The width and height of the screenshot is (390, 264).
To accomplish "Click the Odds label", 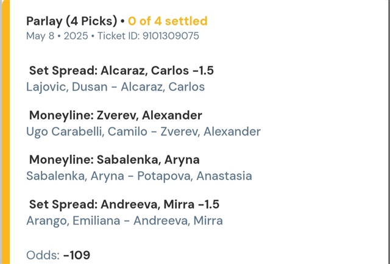I will pyautogui.click(x=43, y=255).
